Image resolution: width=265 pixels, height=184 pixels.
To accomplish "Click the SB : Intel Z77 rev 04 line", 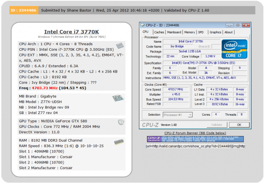I will click(38, 113).
